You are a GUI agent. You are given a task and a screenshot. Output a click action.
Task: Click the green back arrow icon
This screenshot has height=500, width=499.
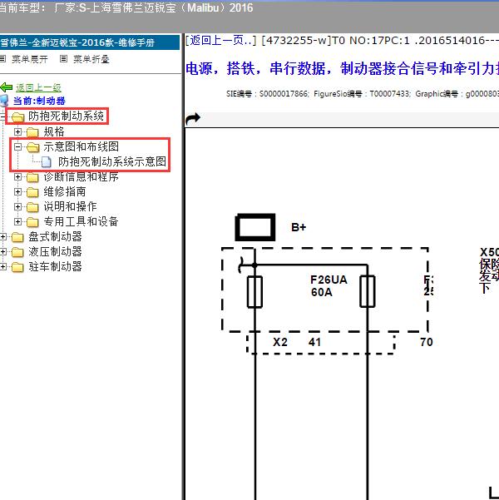tap(7, 87)
